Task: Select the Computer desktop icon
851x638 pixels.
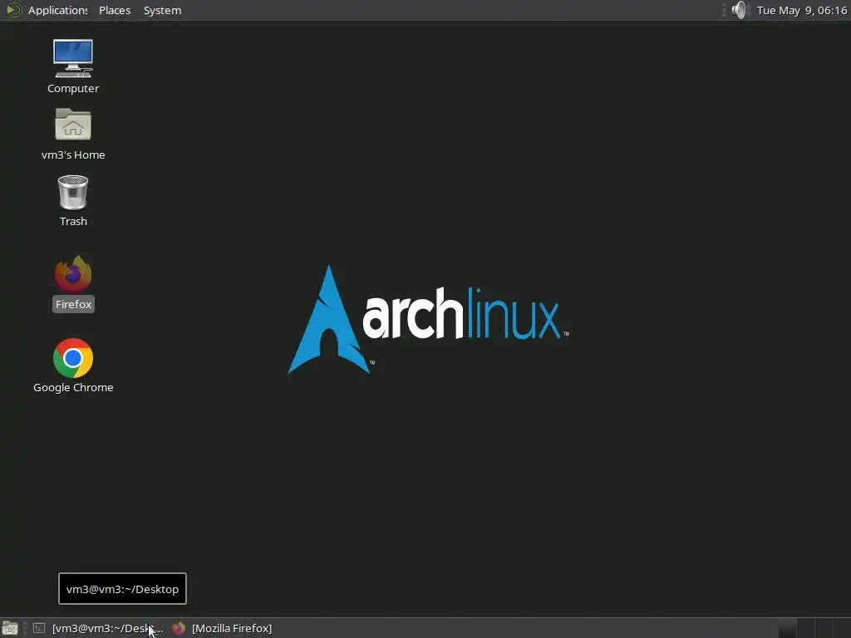Action: pos(73,66)
